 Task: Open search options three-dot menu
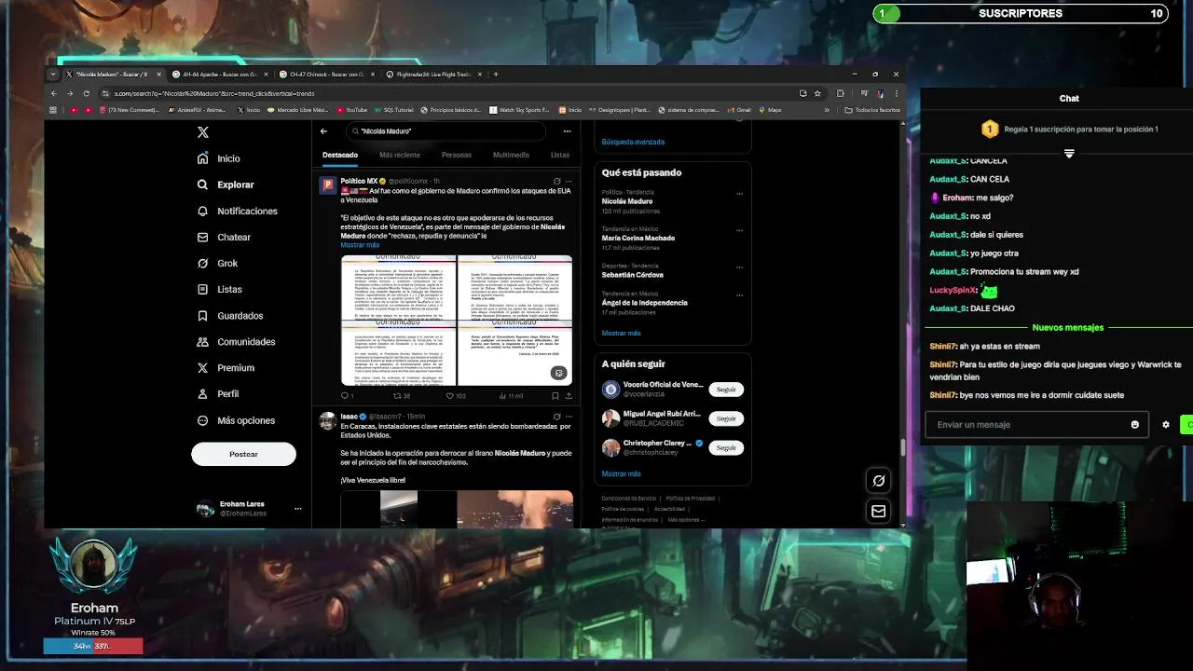click(x=567, y=131)
